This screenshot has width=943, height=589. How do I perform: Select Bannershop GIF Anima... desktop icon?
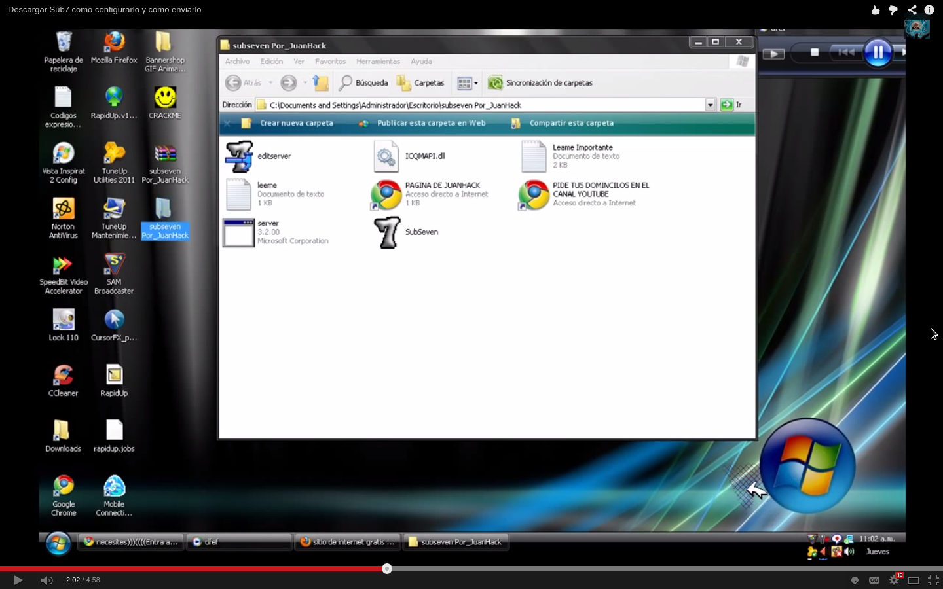[x=165, y=52]
